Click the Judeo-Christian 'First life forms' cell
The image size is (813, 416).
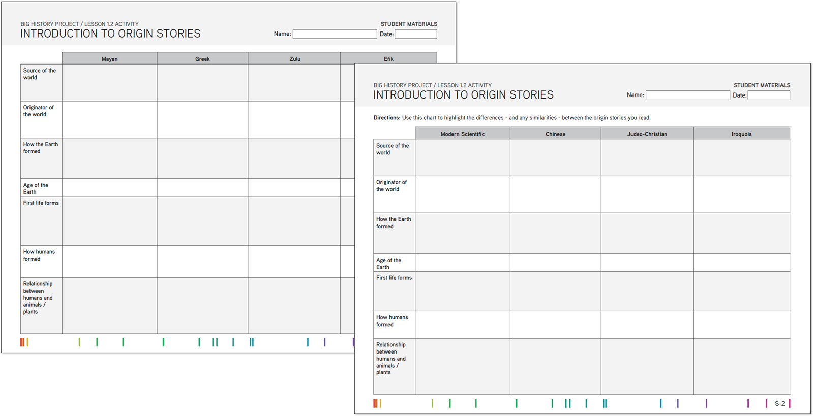point(647,291)
